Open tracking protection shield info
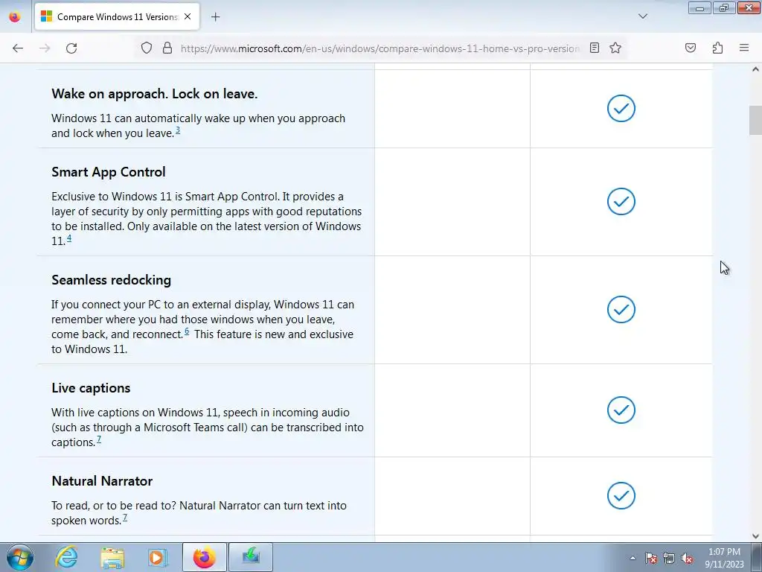Image resolution: width=762 pixels, height=572 pixels. tap(147, 48)
